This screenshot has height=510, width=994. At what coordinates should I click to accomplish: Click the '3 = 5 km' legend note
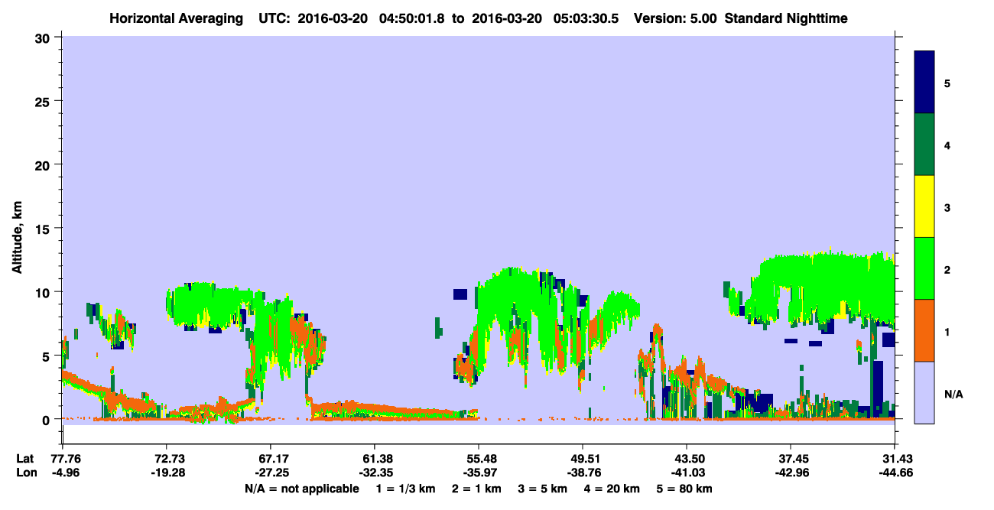coord(544,489)
